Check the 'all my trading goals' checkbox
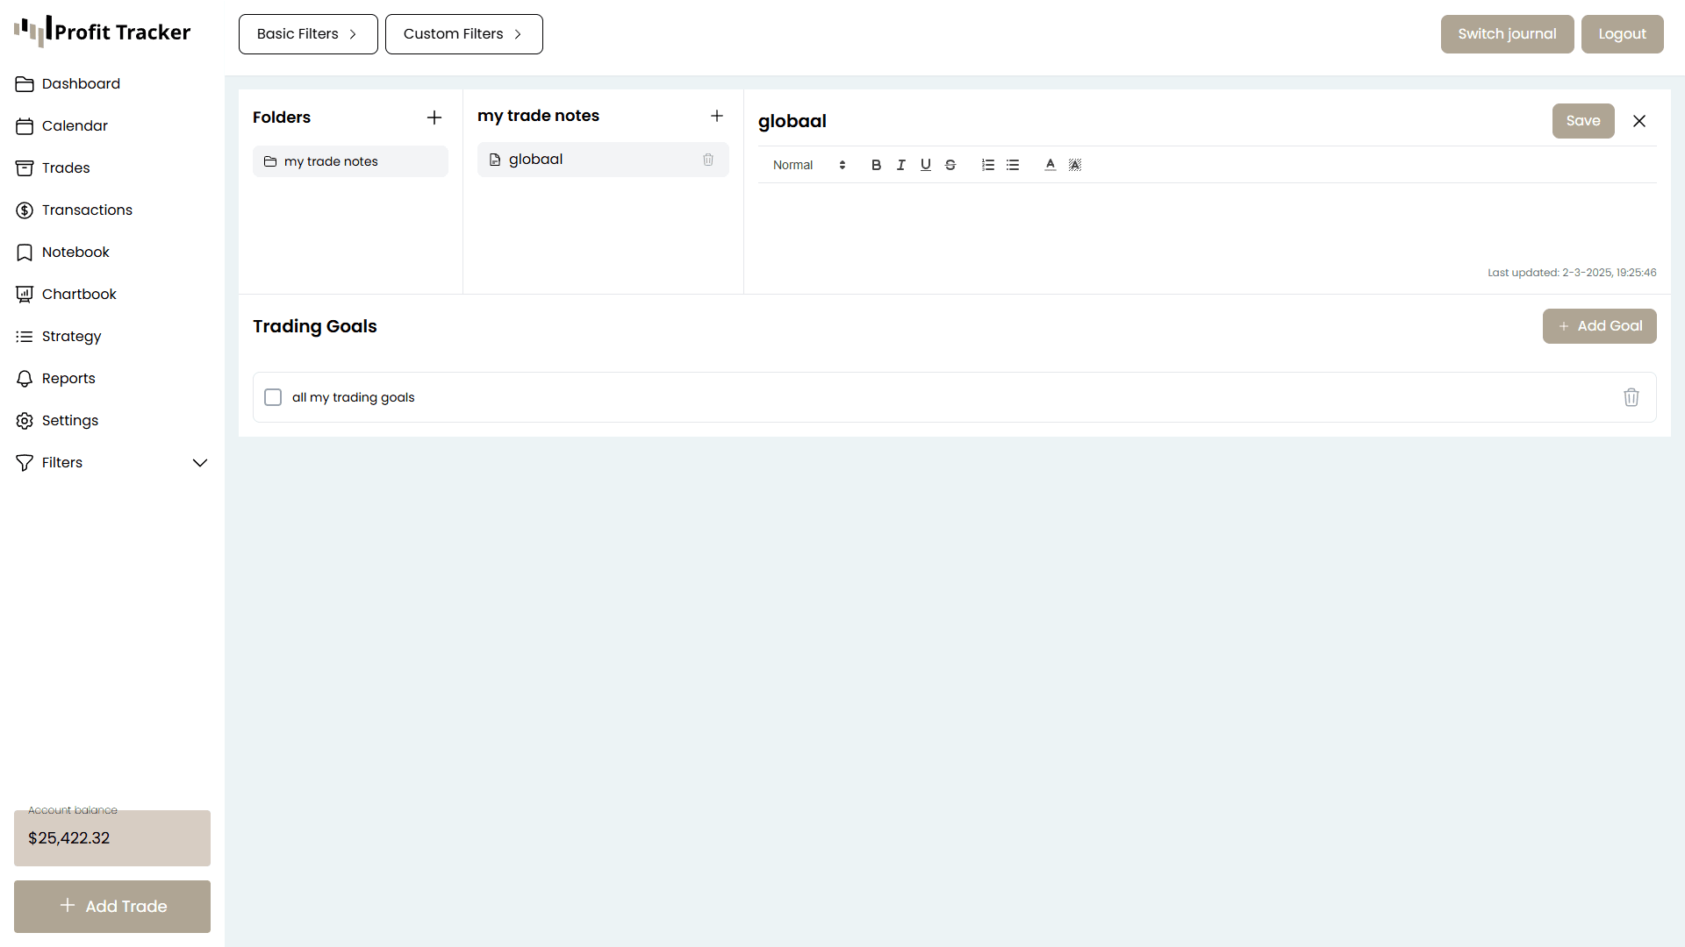This screenshot has width=1685, height=947. (273, 397)
